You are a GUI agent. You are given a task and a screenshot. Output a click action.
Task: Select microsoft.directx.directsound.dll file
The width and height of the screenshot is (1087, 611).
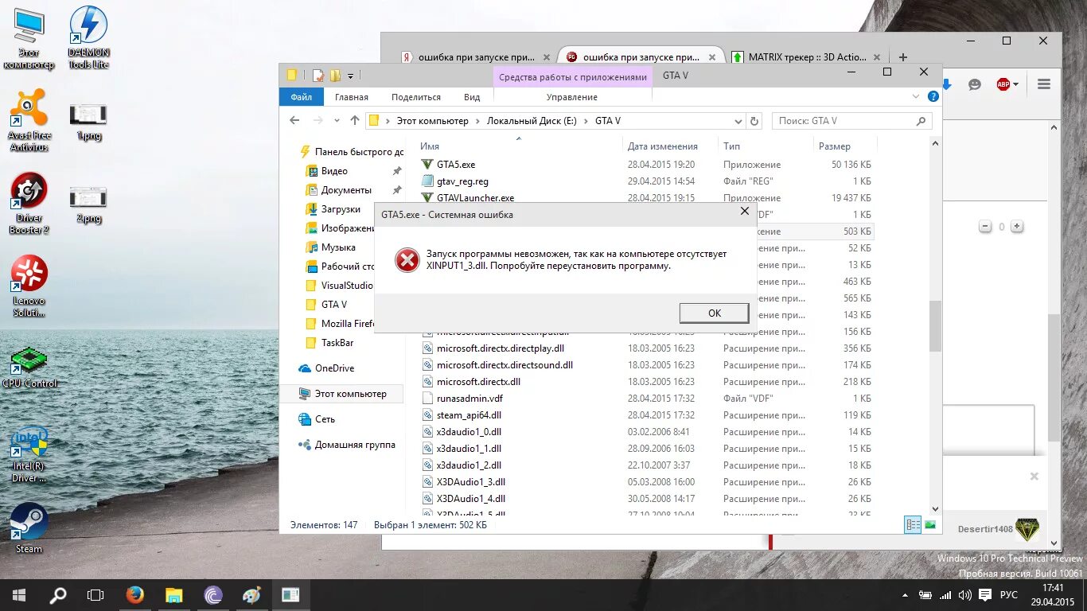(505, 365)
